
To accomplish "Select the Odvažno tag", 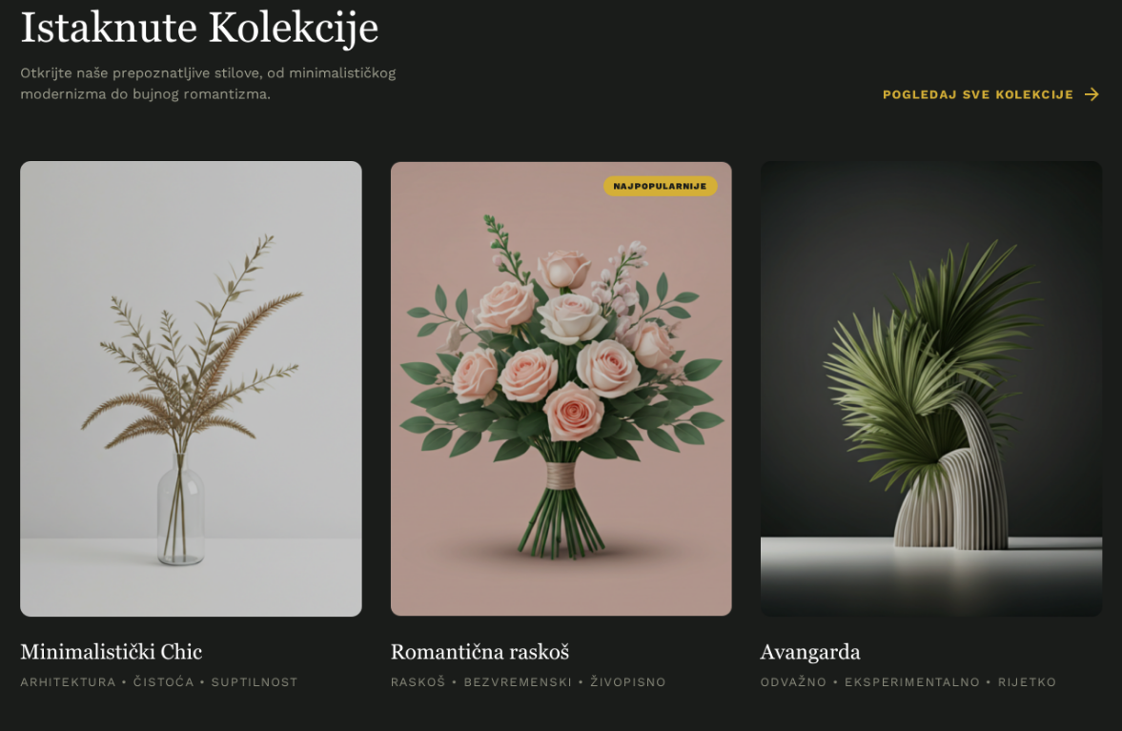I will pos(793,682).
